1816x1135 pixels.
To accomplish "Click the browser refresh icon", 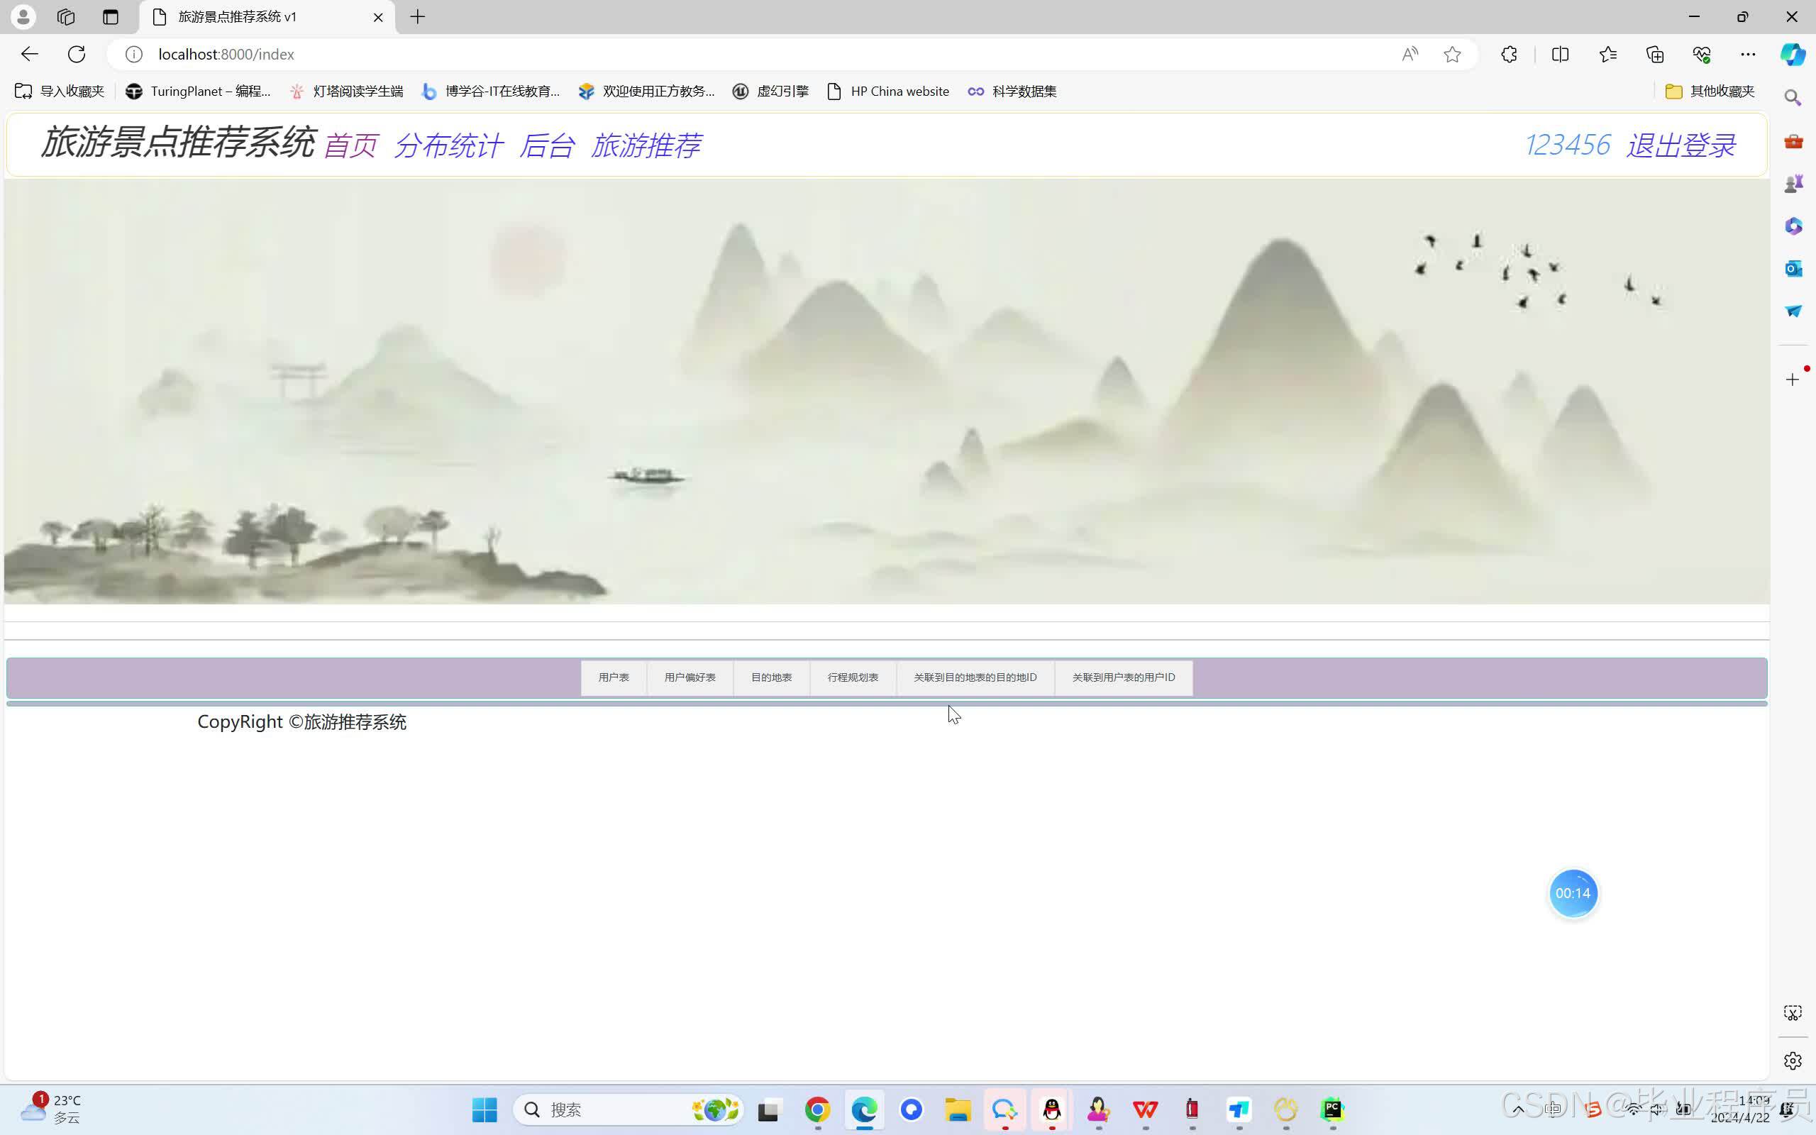I will coord(77,54).
